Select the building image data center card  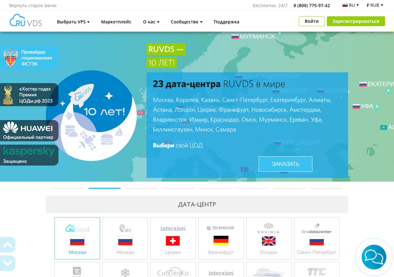(x=269, y=269)
